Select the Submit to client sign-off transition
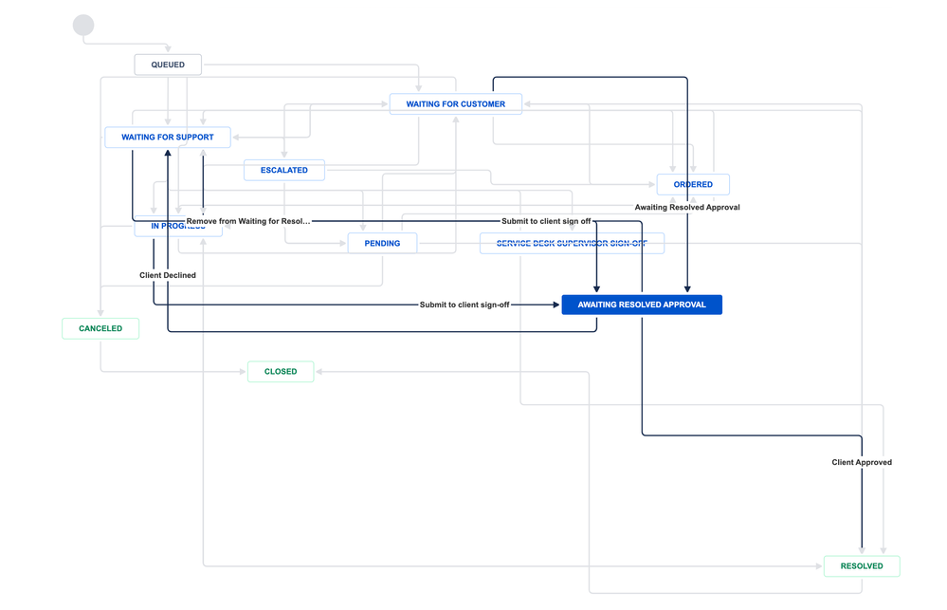947x610 pixels. (x=464, y=305)
